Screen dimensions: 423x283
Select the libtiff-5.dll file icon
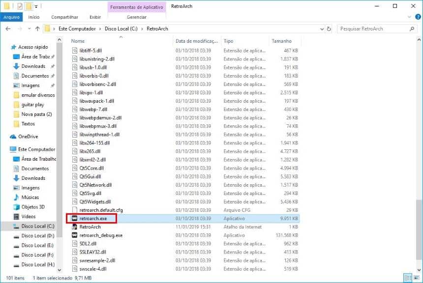pyautogui.click(x=75, y=51)
